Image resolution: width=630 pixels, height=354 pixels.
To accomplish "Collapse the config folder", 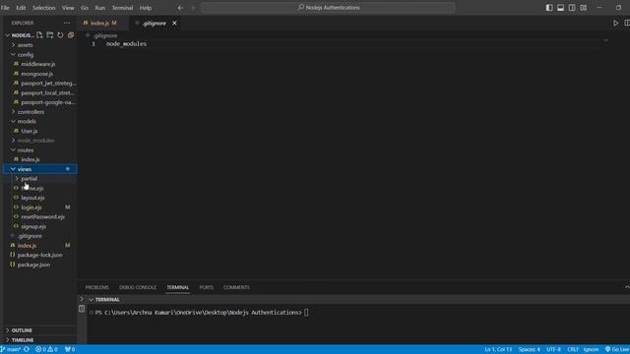I will 26,55.
